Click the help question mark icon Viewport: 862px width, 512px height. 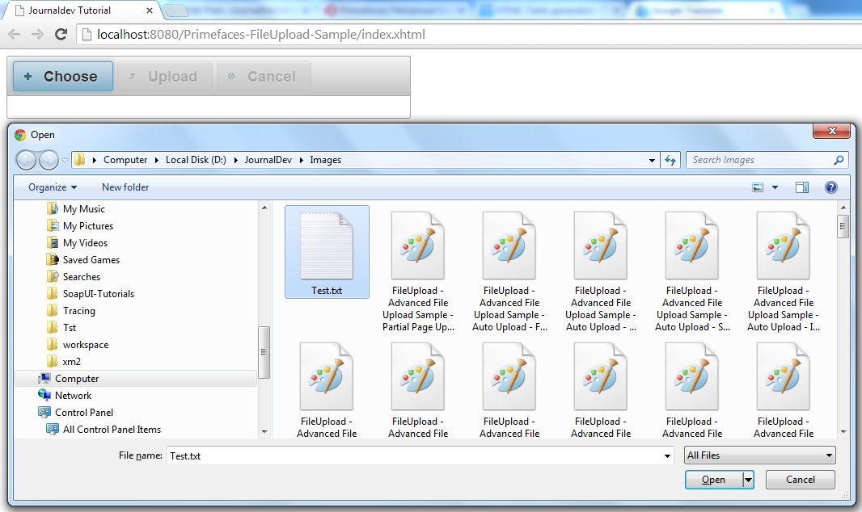tap(830, 187)
